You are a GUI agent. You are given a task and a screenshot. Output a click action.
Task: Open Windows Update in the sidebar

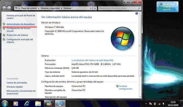[x=15, y=87]
